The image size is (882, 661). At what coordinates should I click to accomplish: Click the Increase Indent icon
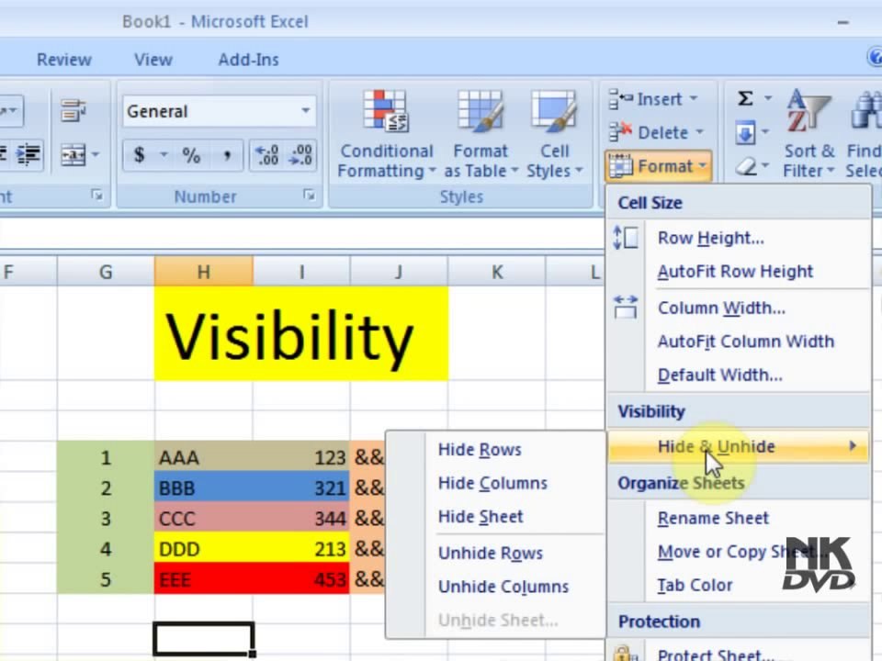coord(28,154)
